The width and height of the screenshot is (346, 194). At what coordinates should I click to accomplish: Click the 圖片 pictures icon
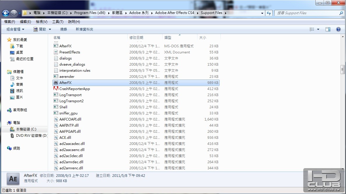[x=12, y=97]
